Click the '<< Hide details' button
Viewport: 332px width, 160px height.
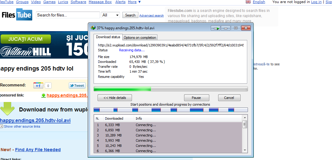coord(114,98)
